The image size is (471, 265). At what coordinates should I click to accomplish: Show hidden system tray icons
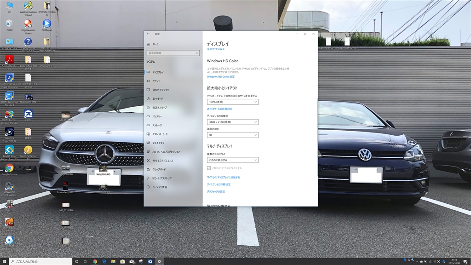pos(417,262)
